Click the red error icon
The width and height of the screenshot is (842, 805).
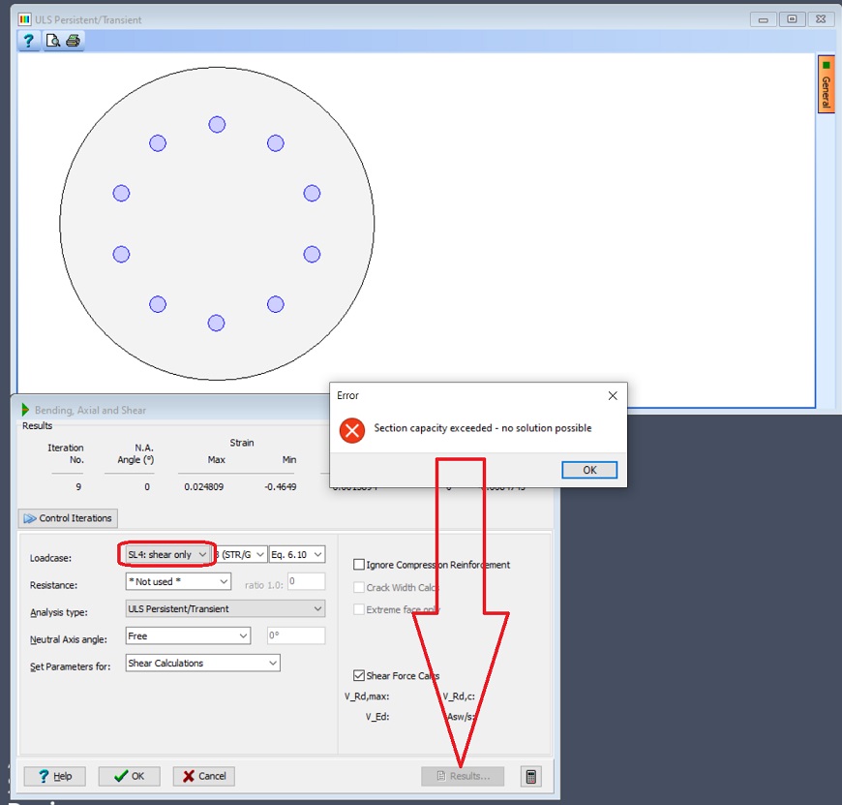352,430
